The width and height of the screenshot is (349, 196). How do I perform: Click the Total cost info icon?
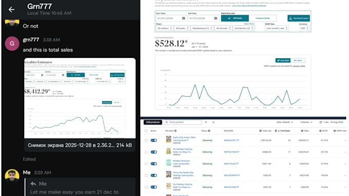260,131
